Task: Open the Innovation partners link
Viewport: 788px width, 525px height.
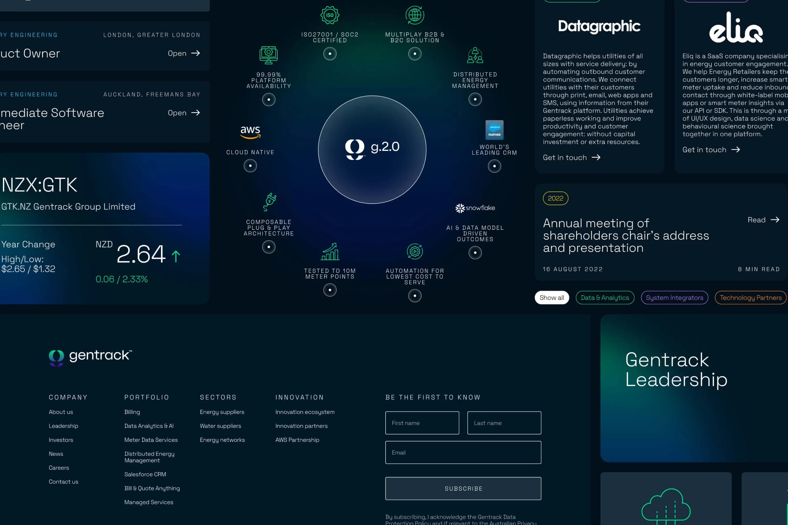Action: pyautogui.click(x=302, y=426)
